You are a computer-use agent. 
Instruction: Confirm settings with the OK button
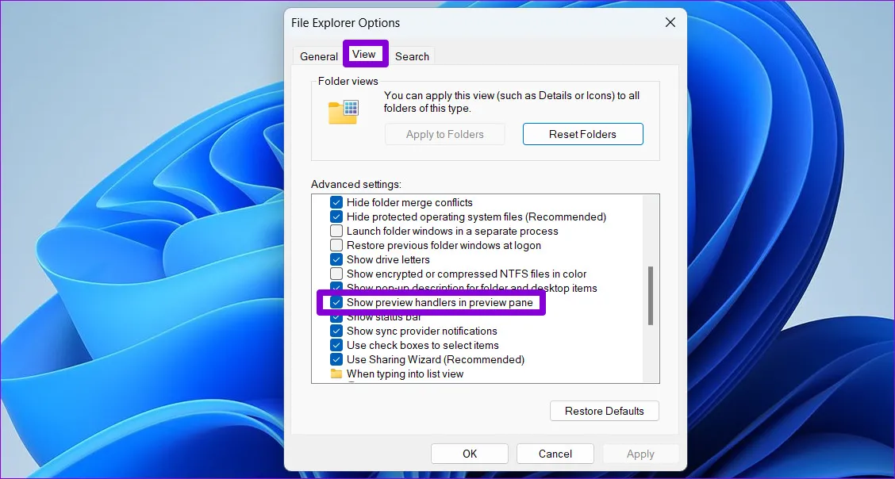469,453
